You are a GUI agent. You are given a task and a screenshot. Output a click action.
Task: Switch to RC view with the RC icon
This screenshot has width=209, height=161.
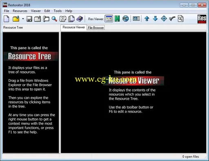tap(125, 19)
